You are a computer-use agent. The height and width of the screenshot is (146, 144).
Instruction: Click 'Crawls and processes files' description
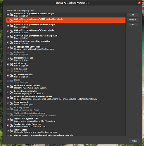pos(34,121)
